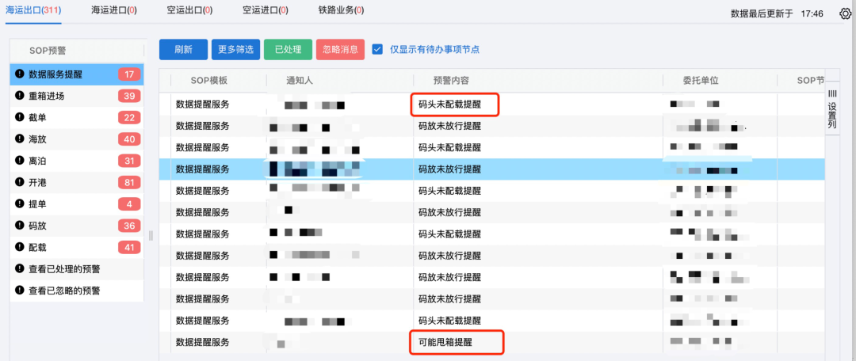
Task: Click the 截单 exclamation icon
Action: click(20, 118)
